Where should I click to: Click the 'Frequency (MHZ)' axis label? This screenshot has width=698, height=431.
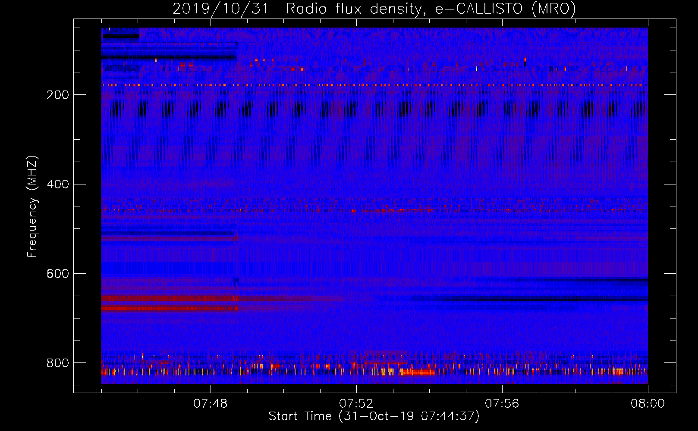point(32,206)
